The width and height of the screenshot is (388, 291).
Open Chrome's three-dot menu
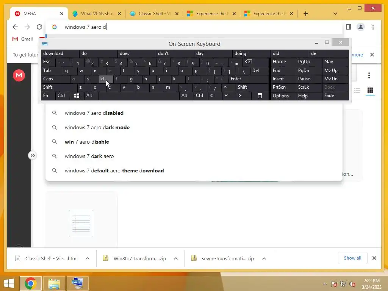click(x=373, y=27)
